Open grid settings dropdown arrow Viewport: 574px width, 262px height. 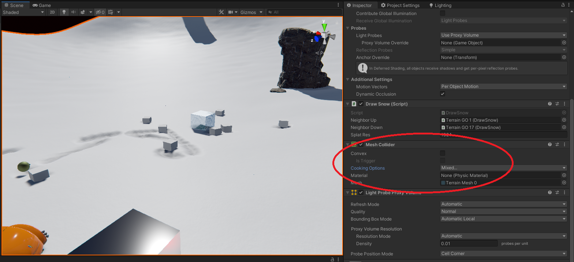point(118,12)
